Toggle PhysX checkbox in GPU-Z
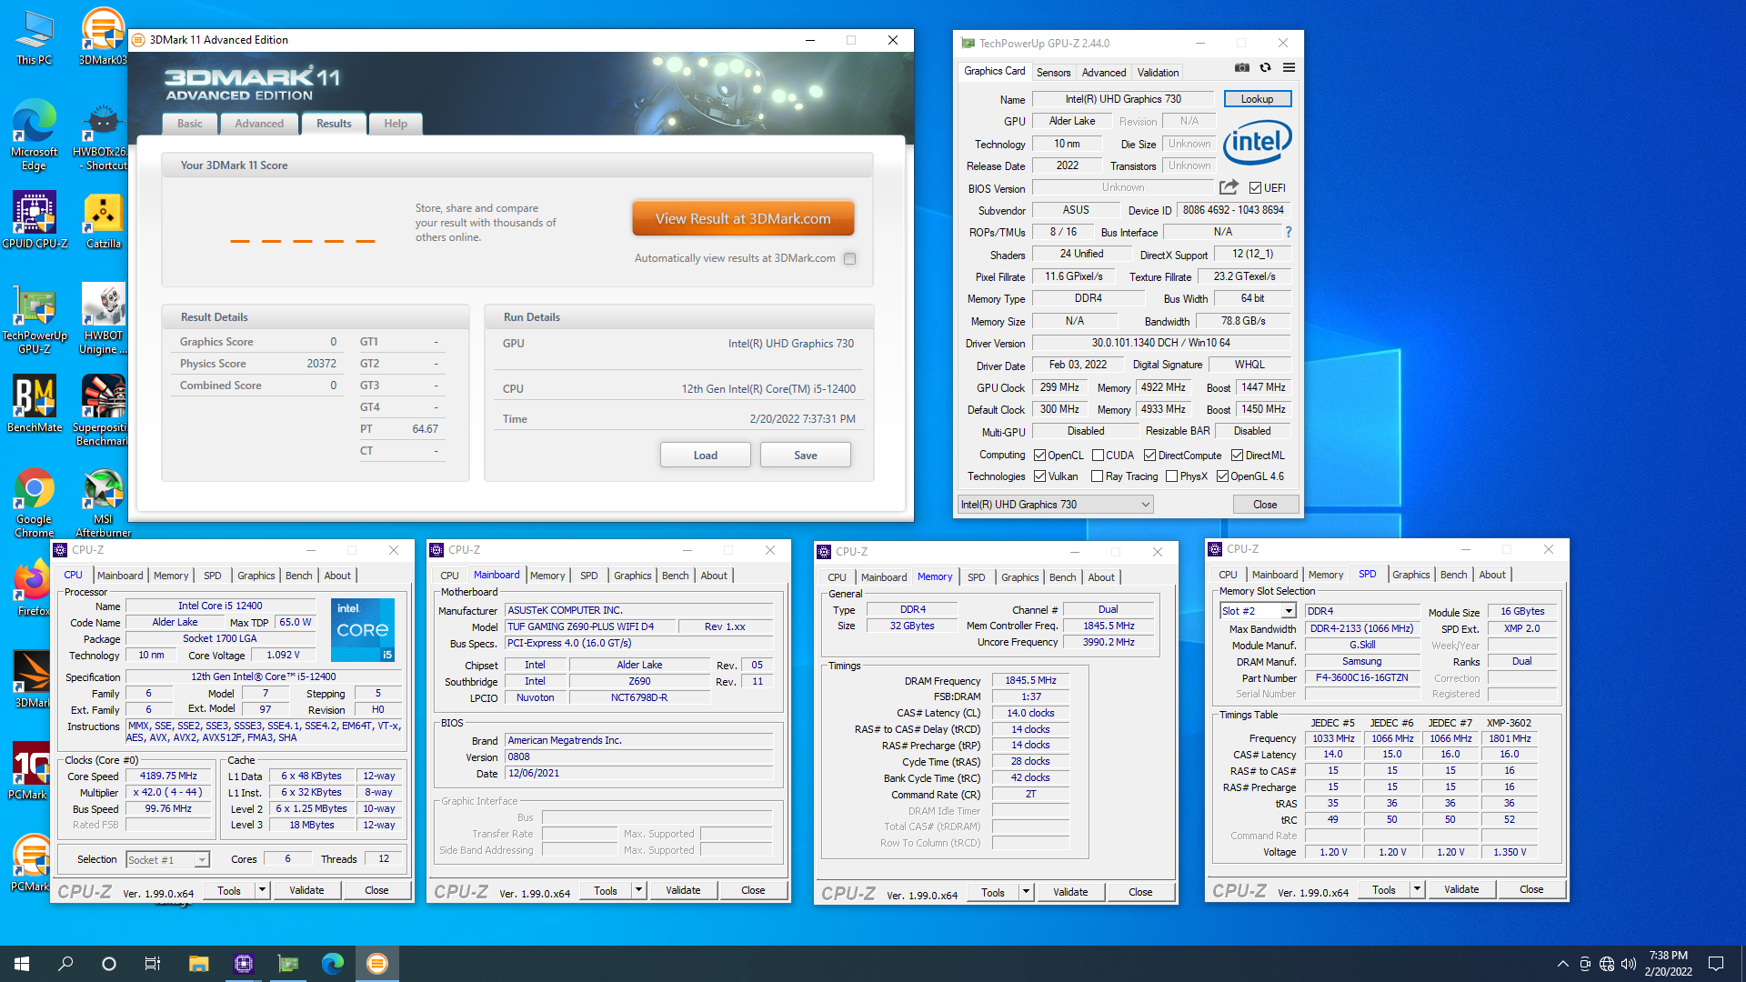 pos(1171,476)
